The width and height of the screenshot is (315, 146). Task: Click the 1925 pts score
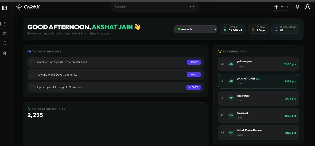[x=290, y=133]
